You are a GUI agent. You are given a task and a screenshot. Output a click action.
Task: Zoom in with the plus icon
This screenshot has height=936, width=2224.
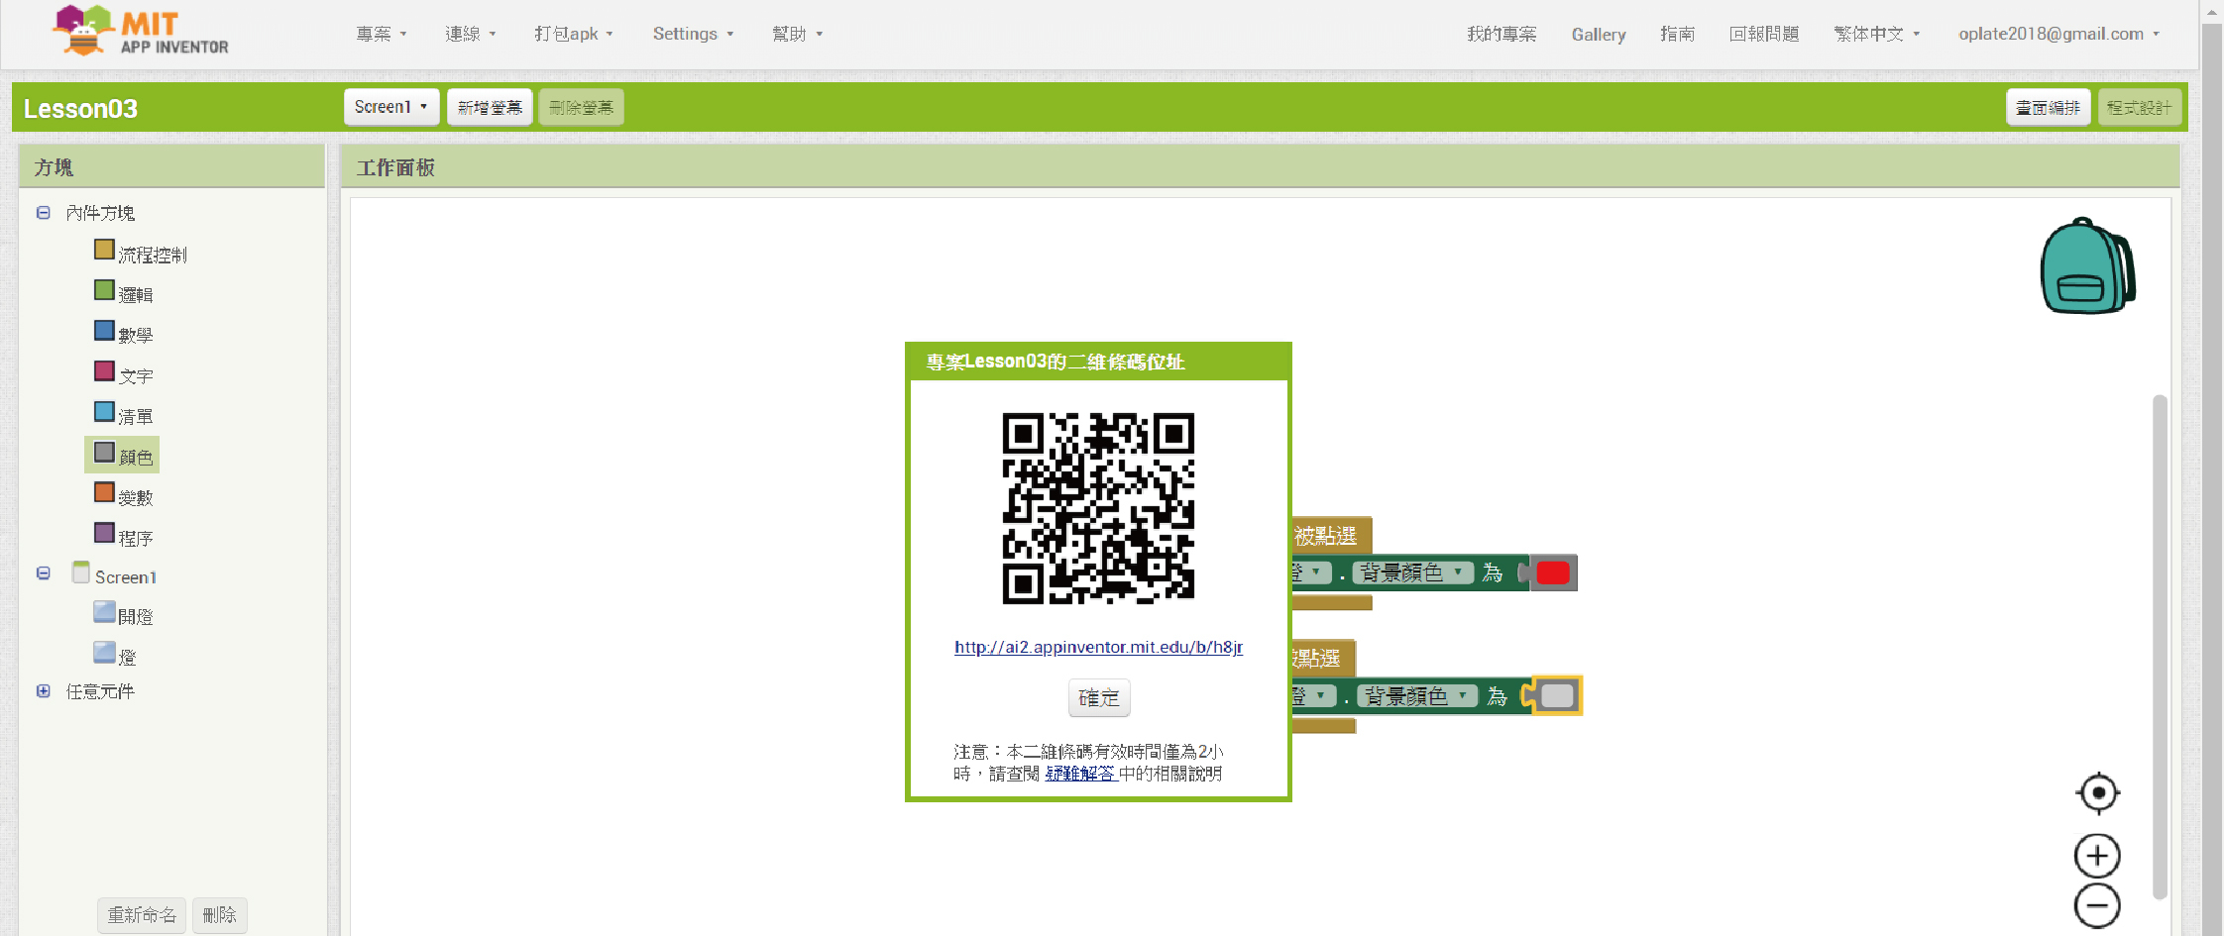[2097, 856]
